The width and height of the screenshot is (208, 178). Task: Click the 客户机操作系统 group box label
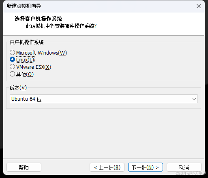(x=26, y=42)
